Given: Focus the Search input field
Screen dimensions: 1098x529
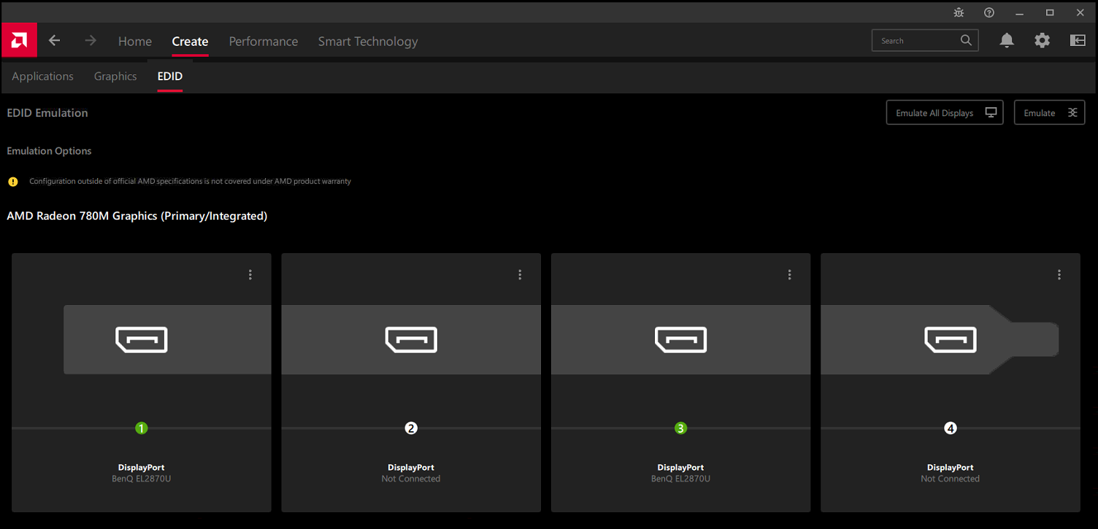Looking at the screenshot, I should [925, 41].
